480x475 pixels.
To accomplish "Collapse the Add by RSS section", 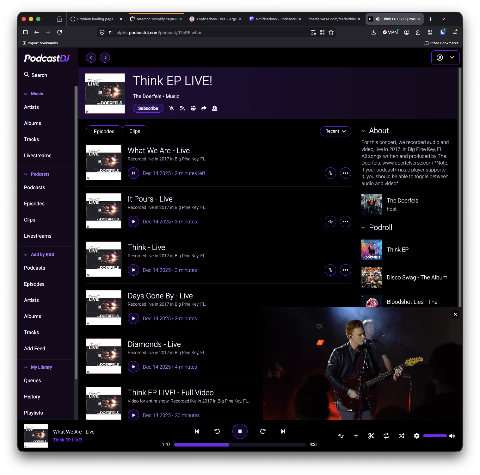I will (x=39, y=254).
